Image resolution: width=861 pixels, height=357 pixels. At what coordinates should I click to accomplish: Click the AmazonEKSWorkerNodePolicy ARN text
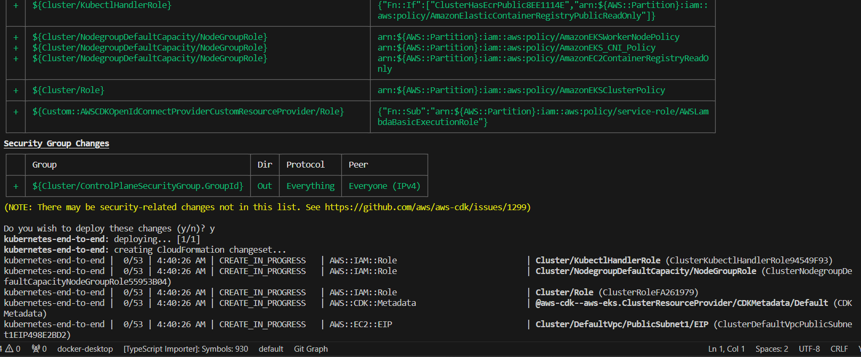pyautogui.click(x=528, y=37)
